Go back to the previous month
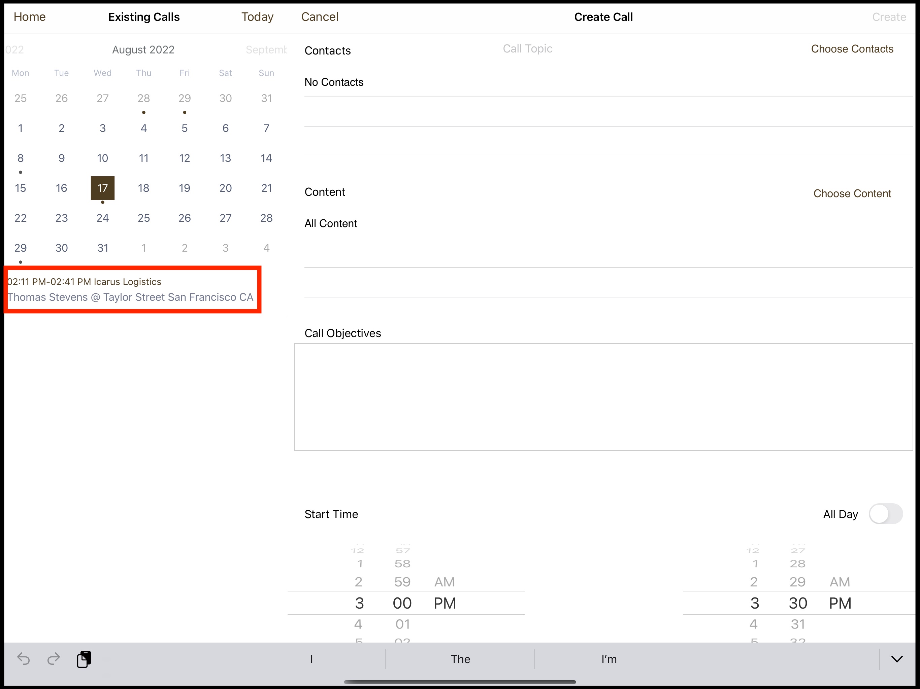The image size is (920, 689). pyautogui.click(x=14, y=49)
